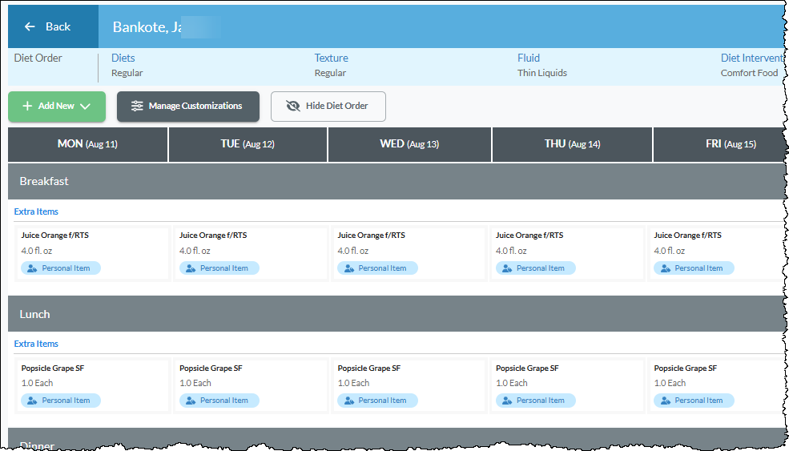Select the TUE (Aug 12) column header
Viewport: 789px width, 451px height.
[x=248, y=144]
